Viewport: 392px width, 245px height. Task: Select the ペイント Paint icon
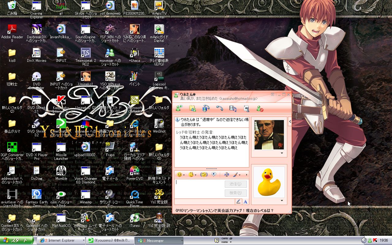(x=134, y=79)
